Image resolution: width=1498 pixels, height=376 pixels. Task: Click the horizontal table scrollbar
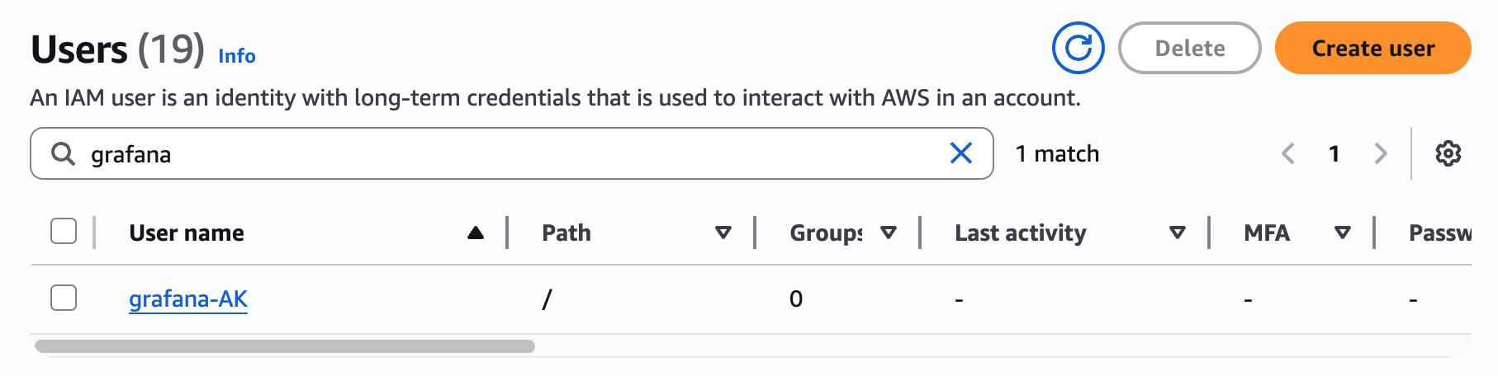[x=285, y=346]
